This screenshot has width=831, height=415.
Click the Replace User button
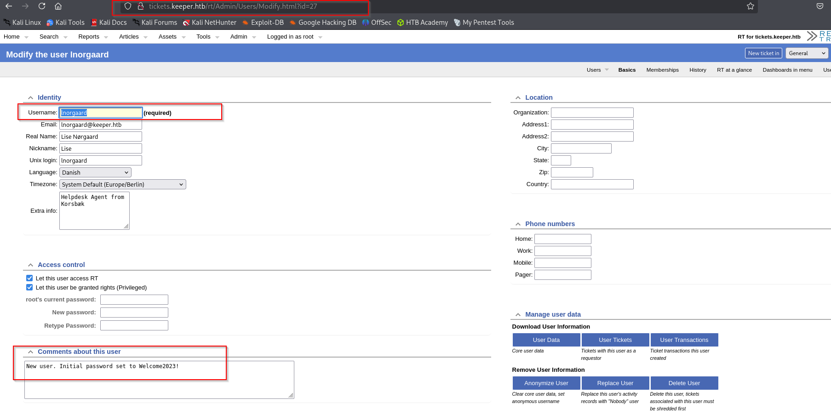coord(615,383)
